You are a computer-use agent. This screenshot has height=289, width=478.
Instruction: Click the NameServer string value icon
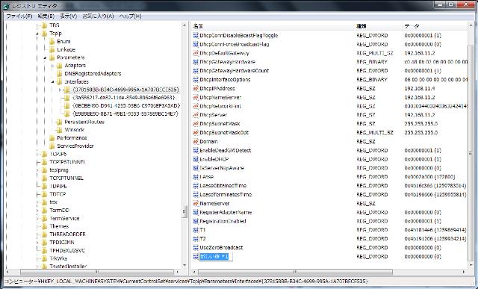(x=196, y=203)
